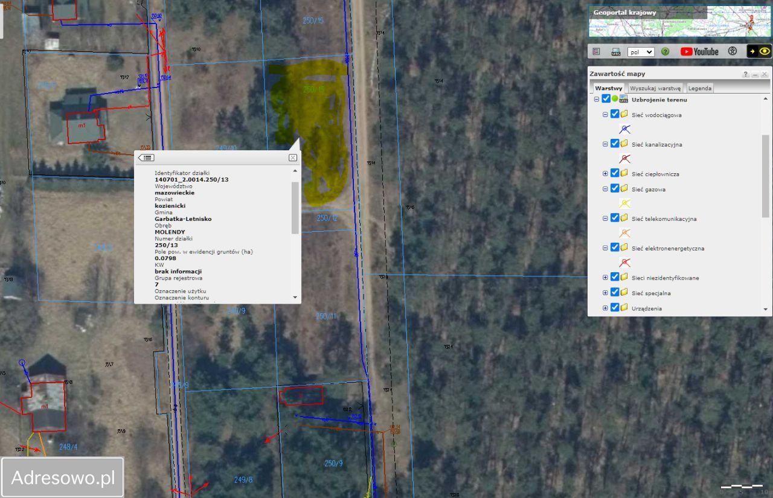The width and height of the screenshot is (773, 498).
Task: Uncheck the Sieć wodociągowa layer checkbox
Action: point(614,114)
